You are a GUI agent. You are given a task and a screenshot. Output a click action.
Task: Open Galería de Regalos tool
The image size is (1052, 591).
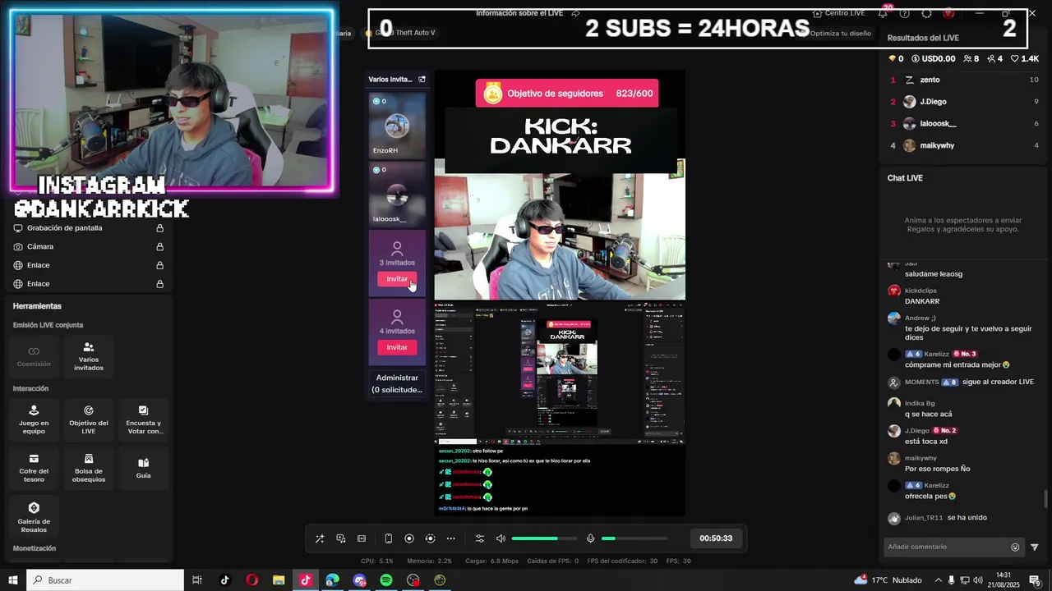pyautogui.click(x=34, y=517)
